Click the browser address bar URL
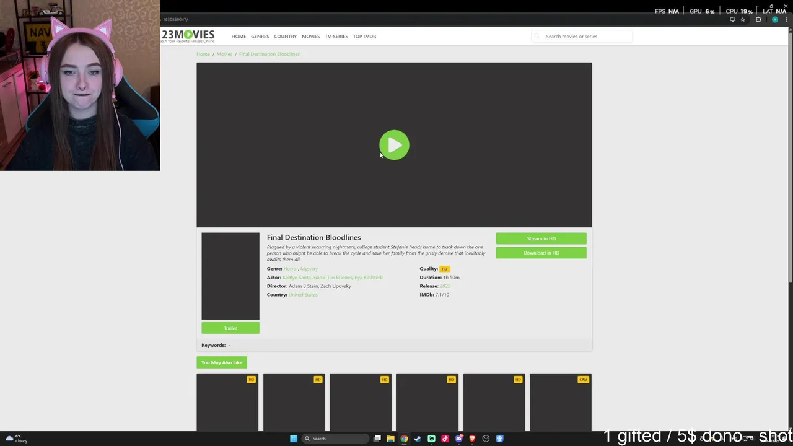This screenshot has width=793, height=446. coord(175,20)
